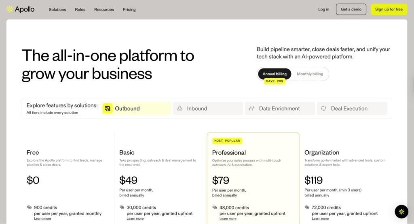The image size is (414, 224).
Task: Click the Apollo logo icon
Action: pyautogui.click(x=10, y=9)
